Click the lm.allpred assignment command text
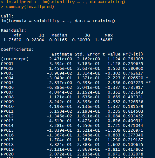This screenshot has height=158, width=155. (65, 2)
